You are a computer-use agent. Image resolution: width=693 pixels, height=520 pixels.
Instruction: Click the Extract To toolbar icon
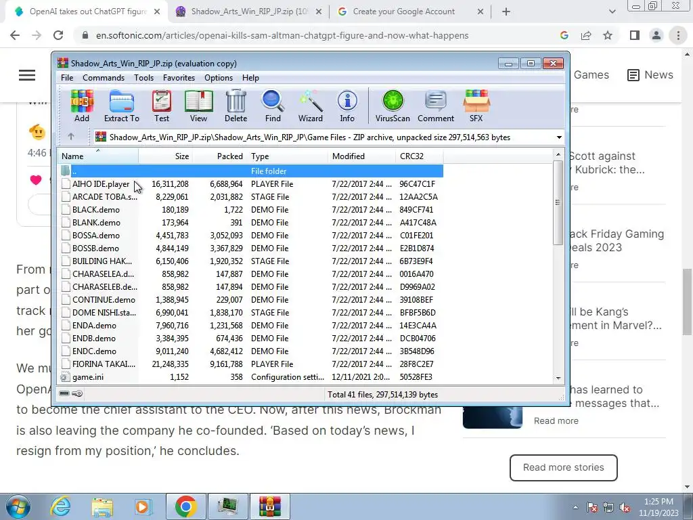122,106
